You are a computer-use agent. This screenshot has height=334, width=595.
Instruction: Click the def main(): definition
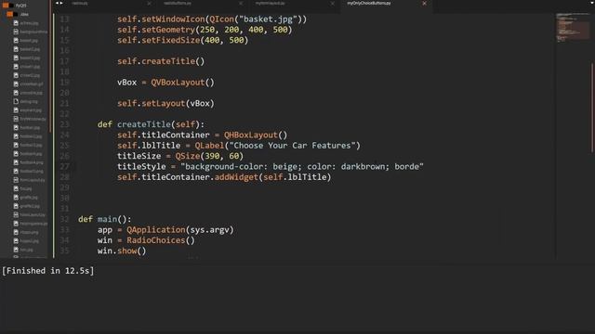coord(105,219)
